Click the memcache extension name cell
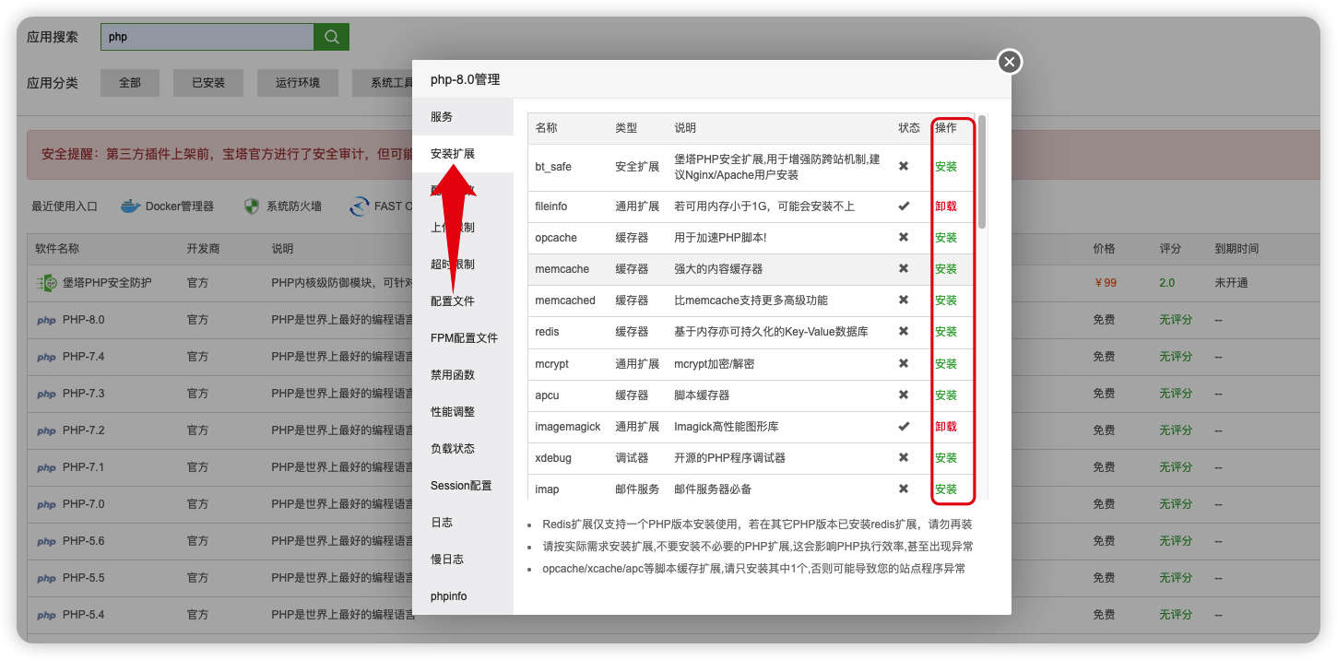Viewport: 1337px width, 660px height. click(562, 269)
